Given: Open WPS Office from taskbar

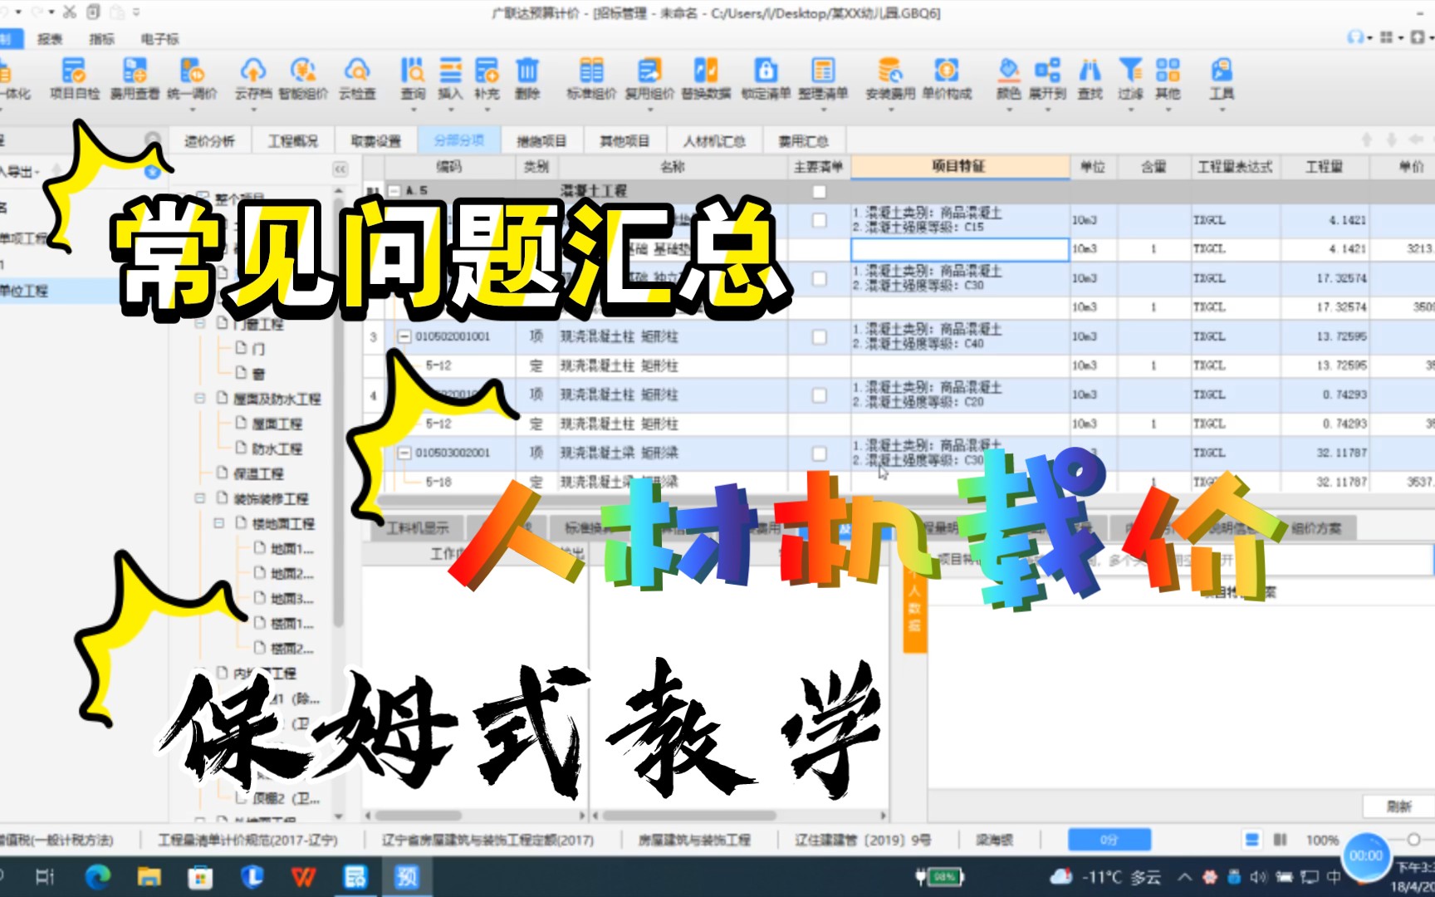Looking at the screenshot, I should tap(303, 877).
